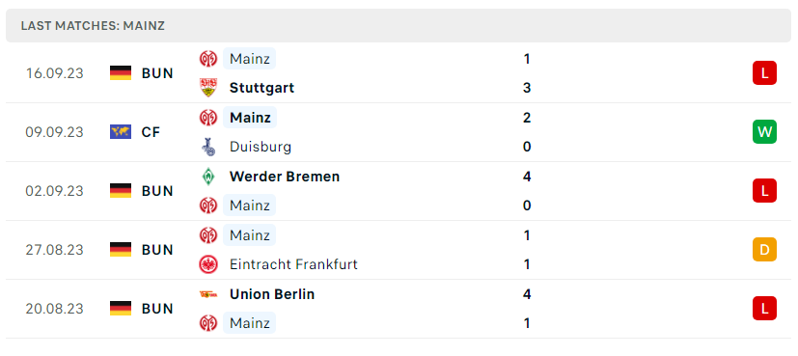Click the red L badge for the Union Berlin match
The height and width of the screenshot is (356, 798).
click(x=764, y=309)
